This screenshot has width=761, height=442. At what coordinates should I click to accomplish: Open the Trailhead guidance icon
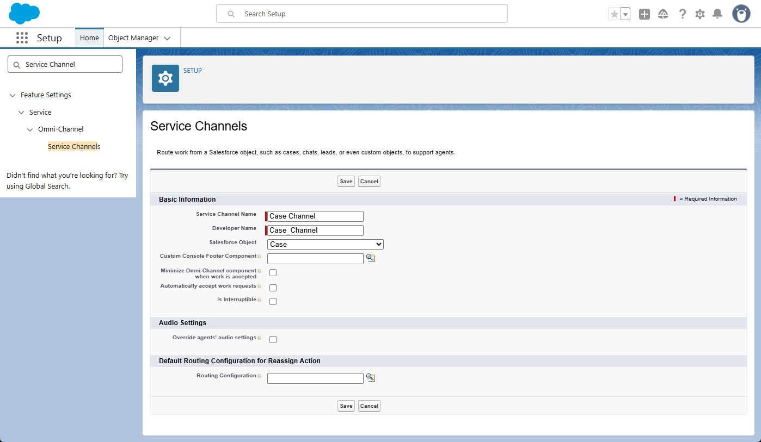point(663,14)
